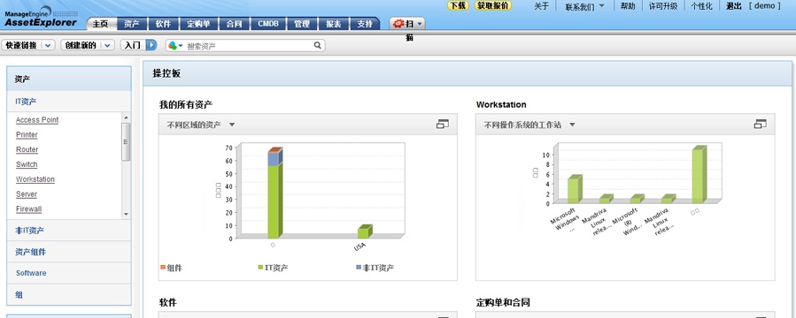Click the yellow 下载 button
This screenshot has height=318, width=796.
(x=458, y=5)
